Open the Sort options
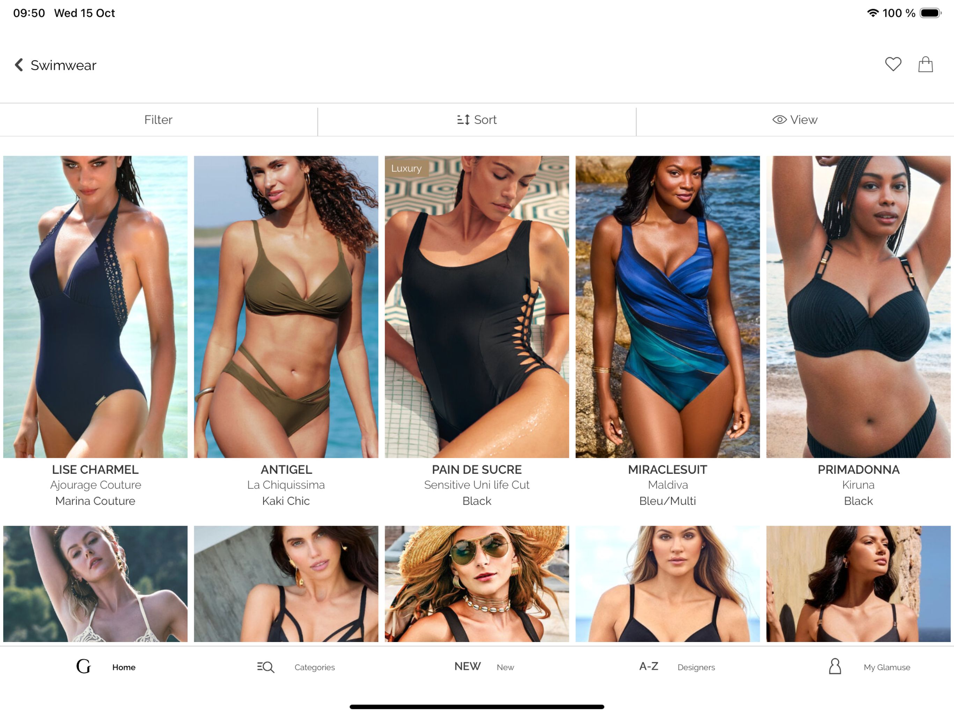 click(x=477, y=119)
